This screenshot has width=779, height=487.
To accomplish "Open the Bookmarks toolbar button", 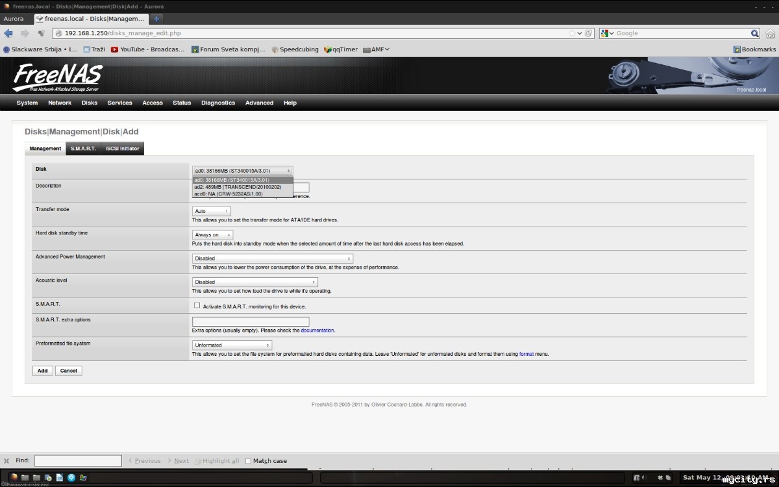I will pyautogui.click(x=754, y=49).
